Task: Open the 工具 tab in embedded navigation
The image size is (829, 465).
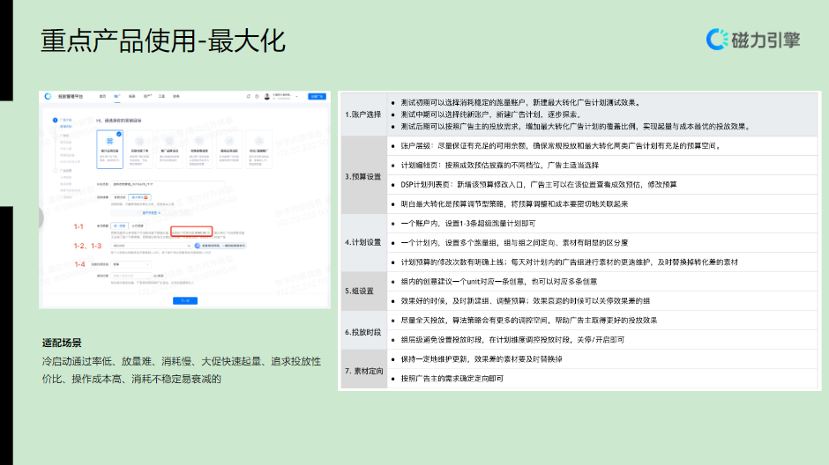Action: (161, 96)
